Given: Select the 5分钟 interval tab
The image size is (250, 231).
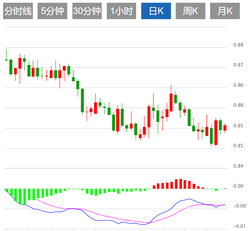Looking at the screenshot, I should click(x=52, y=11).
